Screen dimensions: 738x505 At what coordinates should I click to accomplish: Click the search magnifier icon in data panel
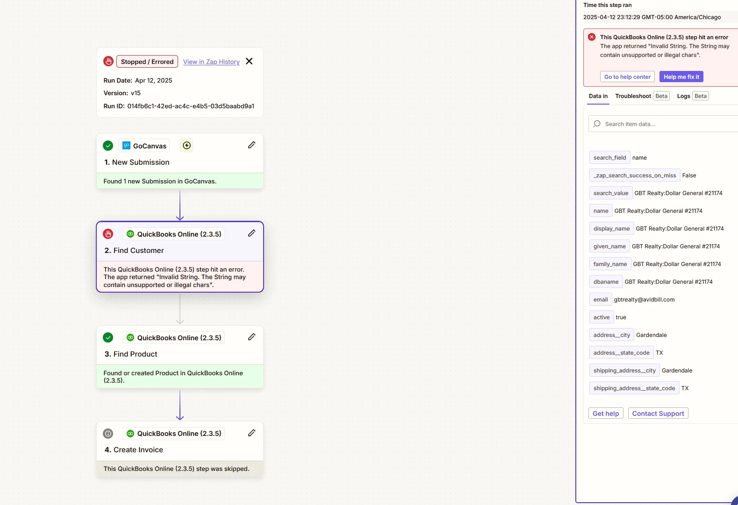(x=597, y=124)
